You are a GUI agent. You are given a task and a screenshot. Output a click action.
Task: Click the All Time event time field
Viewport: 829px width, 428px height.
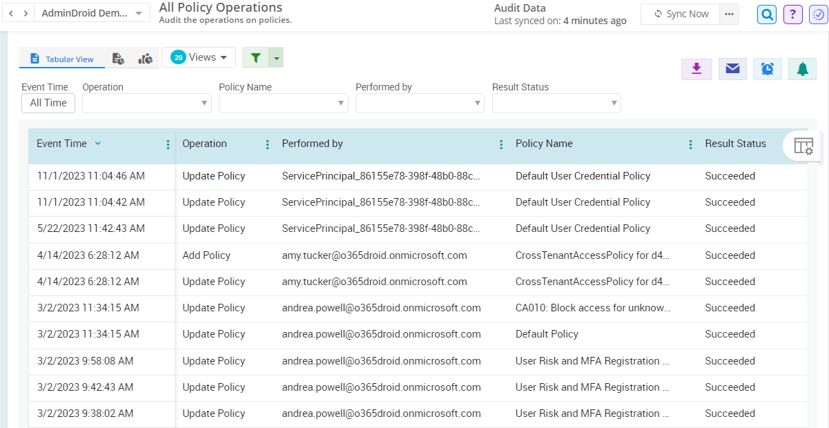[x=48, y=103]
